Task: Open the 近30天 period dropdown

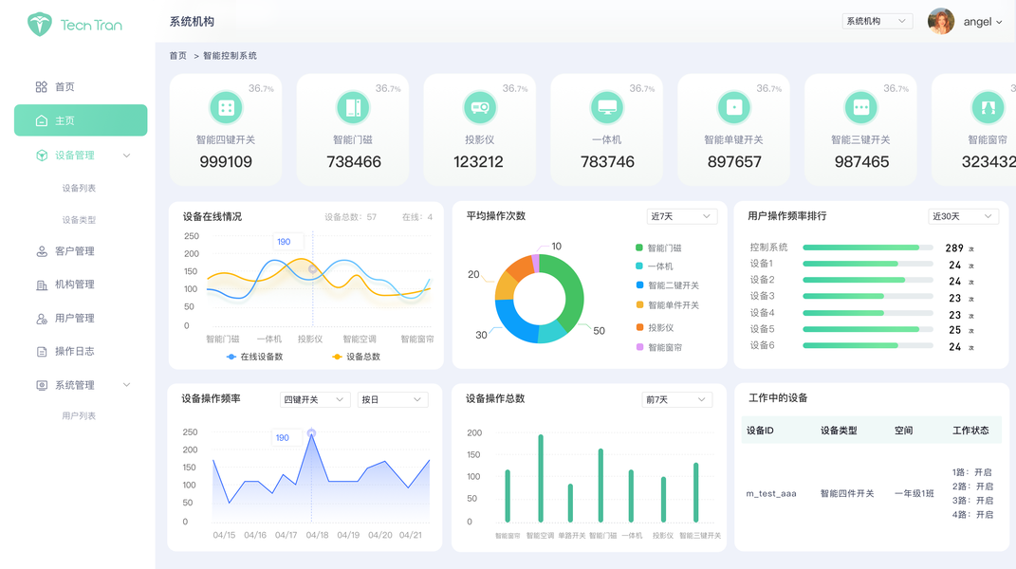Action: [963, 216]
